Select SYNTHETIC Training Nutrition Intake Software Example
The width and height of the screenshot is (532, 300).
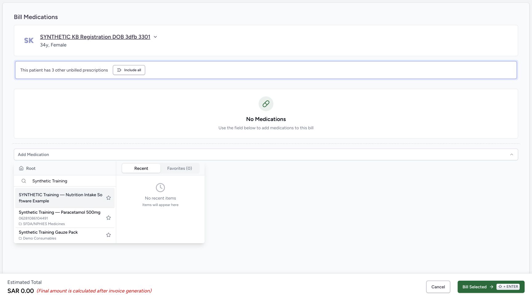click(65, 198)
